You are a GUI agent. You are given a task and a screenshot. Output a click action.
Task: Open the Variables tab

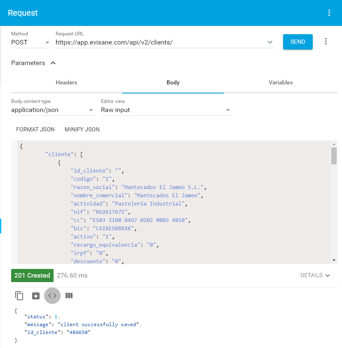click(281, 82)
